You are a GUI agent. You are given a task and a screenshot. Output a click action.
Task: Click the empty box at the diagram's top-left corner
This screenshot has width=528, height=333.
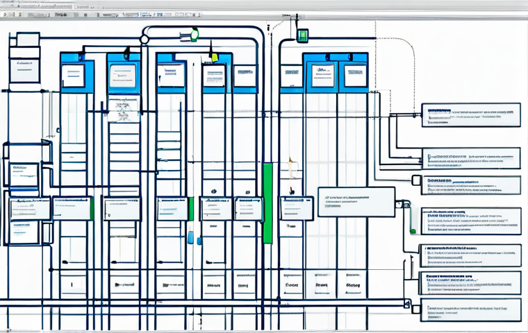coord(28,40)
